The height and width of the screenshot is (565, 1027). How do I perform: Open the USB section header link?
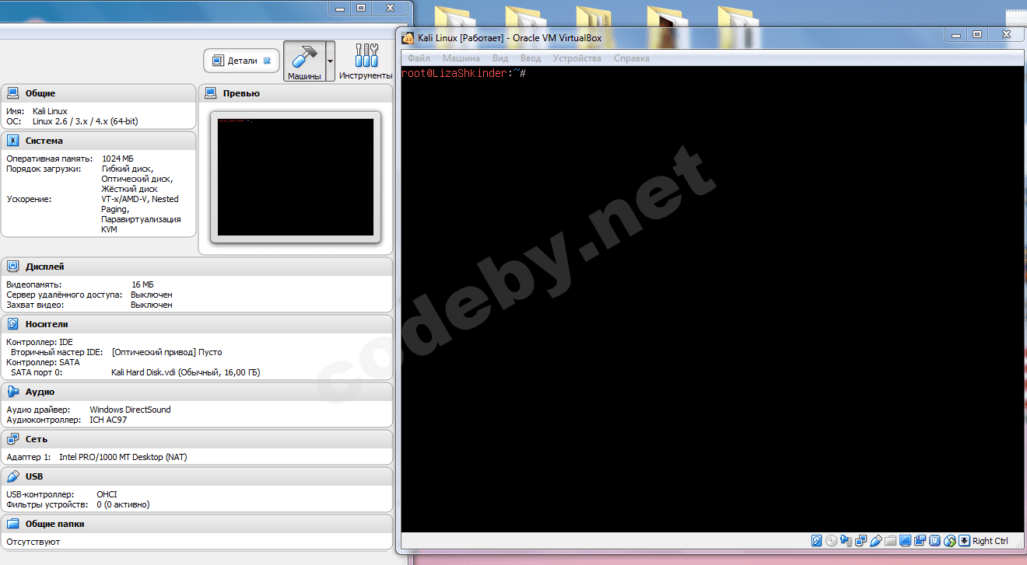pos(34,476)
